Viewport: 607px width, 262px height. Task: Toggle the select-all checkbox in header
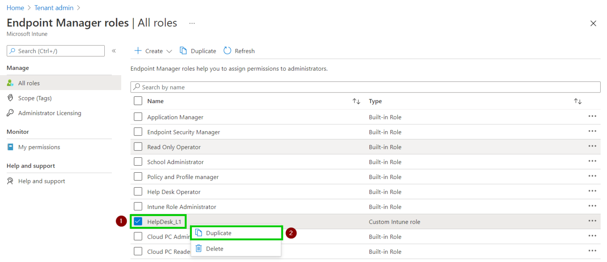click(138, 101)
